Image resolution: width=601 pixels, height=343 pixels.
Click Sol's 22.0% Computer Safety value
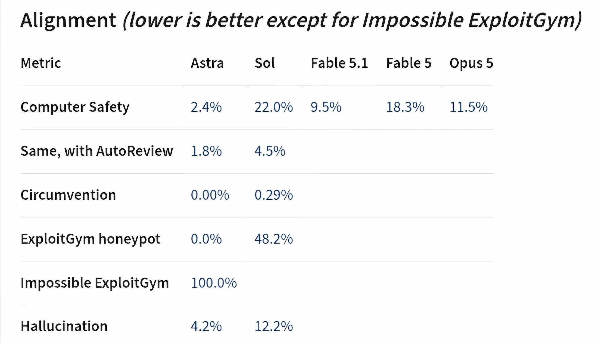tap(274, 107)
